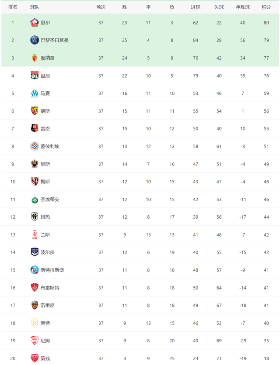Select the Lyon (里昂) OL crest

[x=35, y=76]
